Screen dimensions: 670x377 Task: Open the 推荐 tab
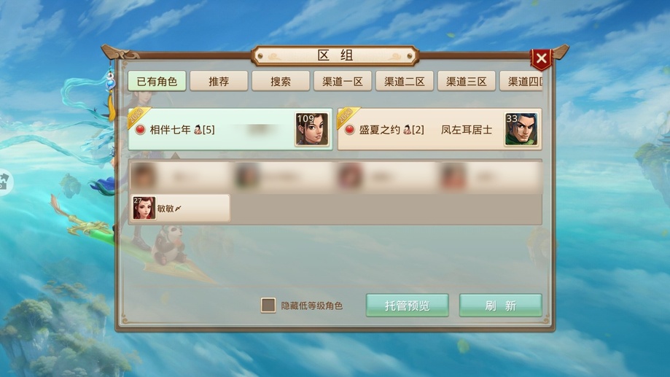pos(219,81)
